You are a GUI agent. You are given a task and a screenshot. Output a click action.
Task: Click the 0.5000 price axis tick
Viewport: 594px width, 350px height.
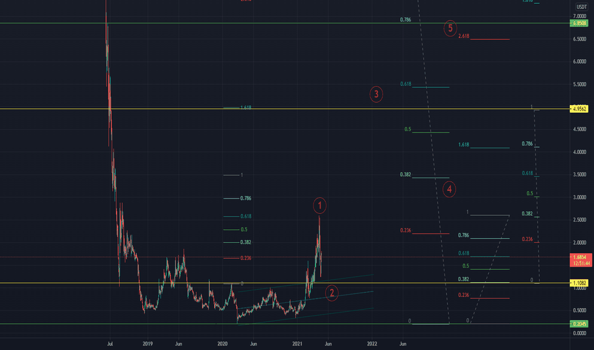click(x=579, y=311)
